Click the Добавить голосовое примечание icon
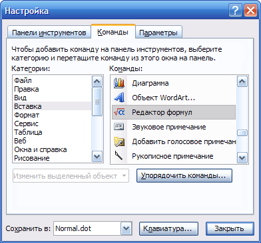This screenshot has width=261, height=243. [x=119, y=141]
